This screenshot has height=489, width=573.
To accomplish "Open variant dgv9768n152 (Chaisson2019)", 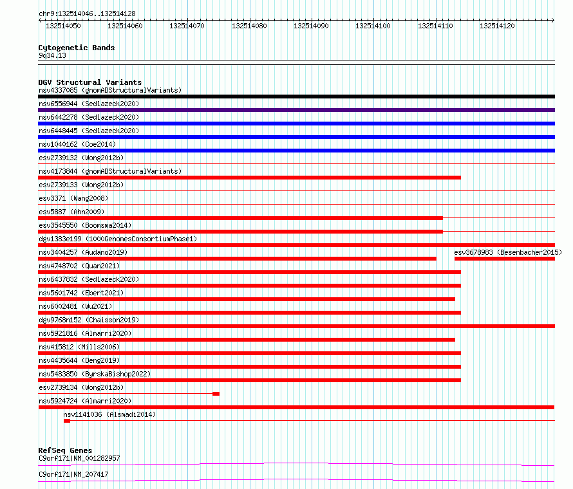I will point(89,320).
